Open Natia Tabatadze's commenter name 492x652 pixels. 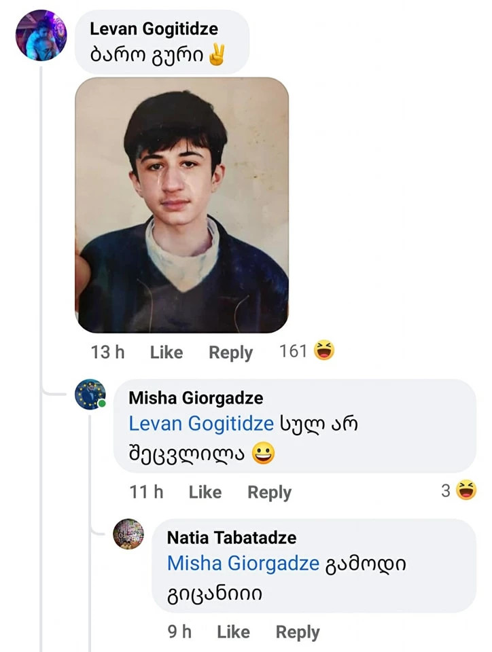point(232,538)
